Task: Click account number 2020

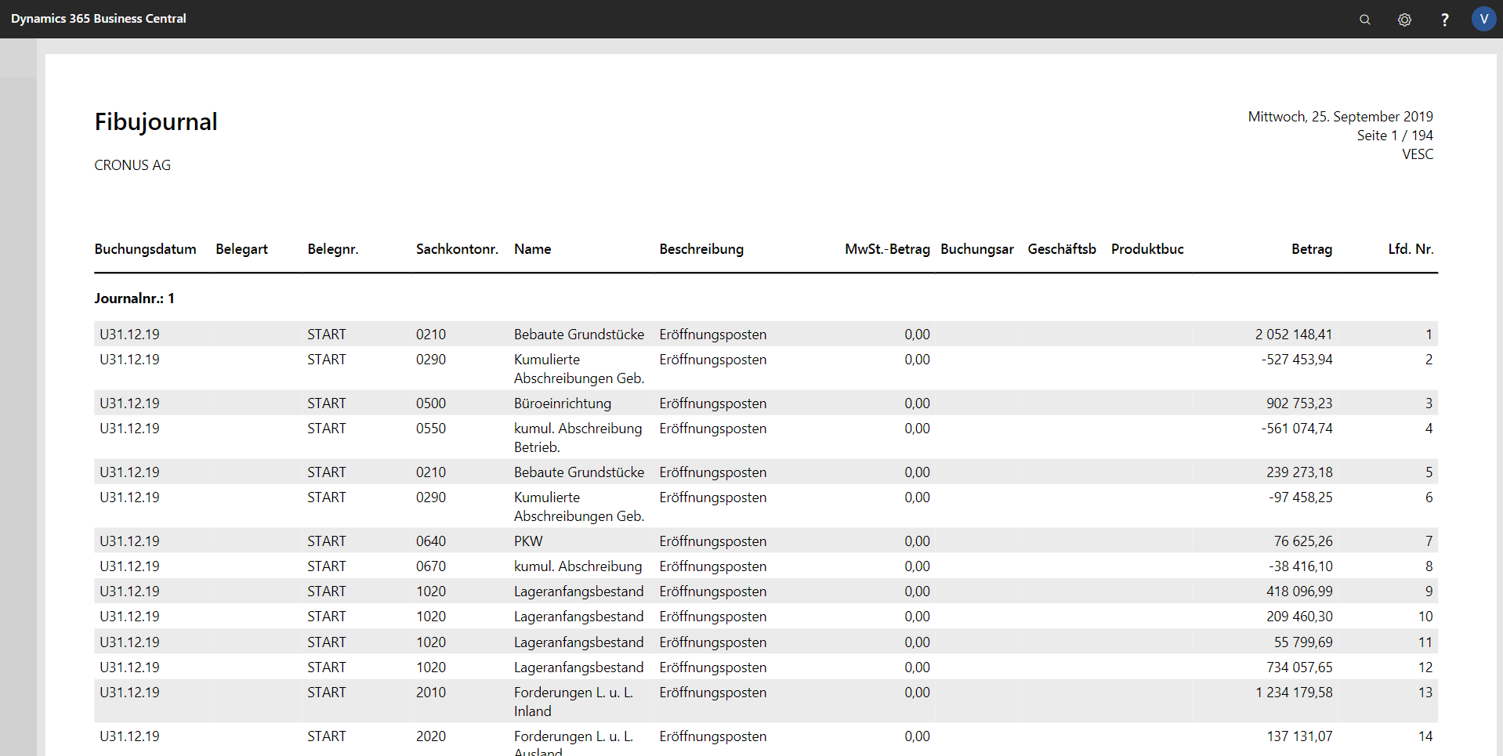Action: pos(431,736)
